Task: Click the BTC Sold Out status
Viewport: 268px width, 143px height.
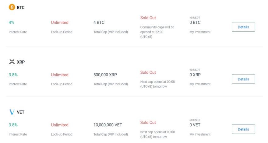Action: tap(148, 18)
